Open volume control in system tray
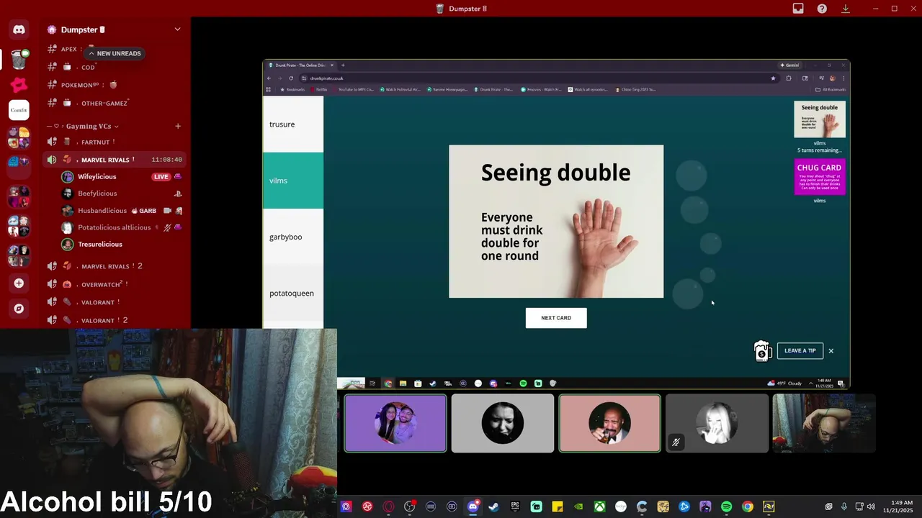The height and width of the screenshot is (518, 922). pos(871,507)
